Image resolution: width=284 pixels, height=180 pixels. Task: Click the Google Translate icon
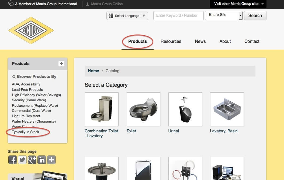coord(111,16)
